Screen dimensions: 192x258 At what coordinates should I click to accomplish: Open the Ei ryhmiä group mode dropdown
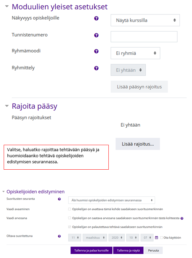point(135,53)
